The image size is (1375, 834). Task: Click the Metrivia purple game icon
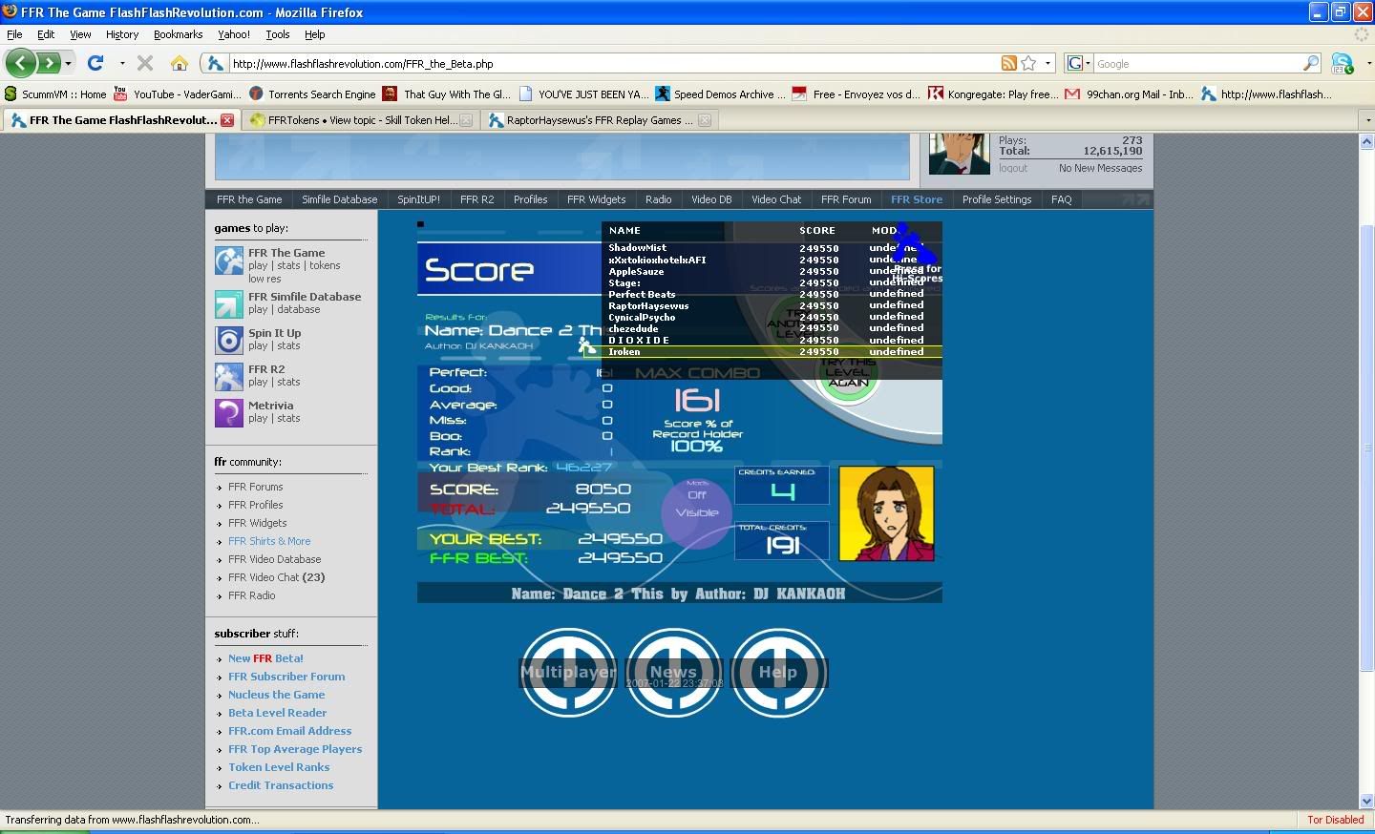pos(228,412)
